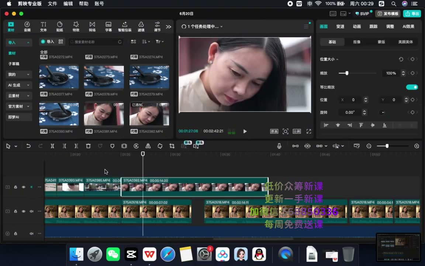Screen dimensions: 425x266
Task: Click the 发布模板 publish template button
Action: [x=388, y=14]
